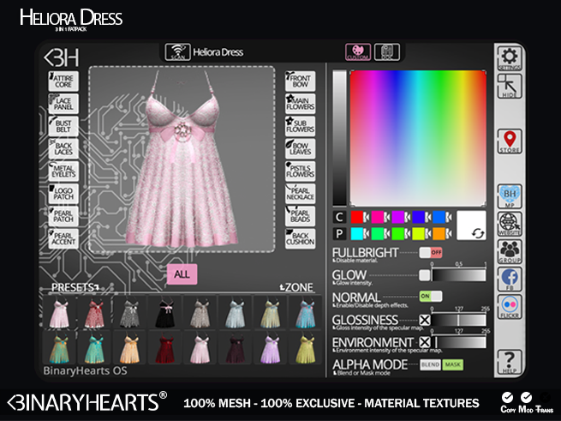Select the Main Flowers zone
This screenshot has height=421, width=561.
[300, 104]
